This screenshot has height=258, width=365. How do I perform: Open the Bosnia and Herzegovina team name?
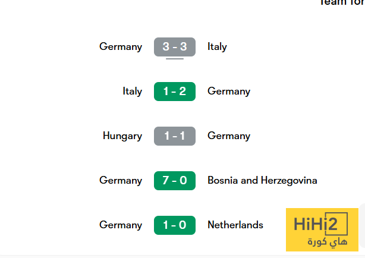point(262,180)
